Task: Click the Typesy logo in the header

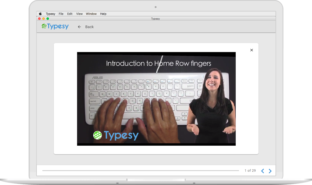Action: click(x=55, y=26)
